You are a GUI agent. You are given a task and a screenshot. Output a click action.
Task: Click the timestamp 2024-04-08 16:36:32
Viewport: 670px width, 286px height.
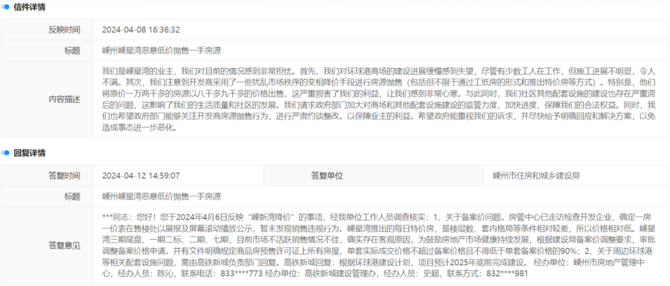(x=141, y=30)
